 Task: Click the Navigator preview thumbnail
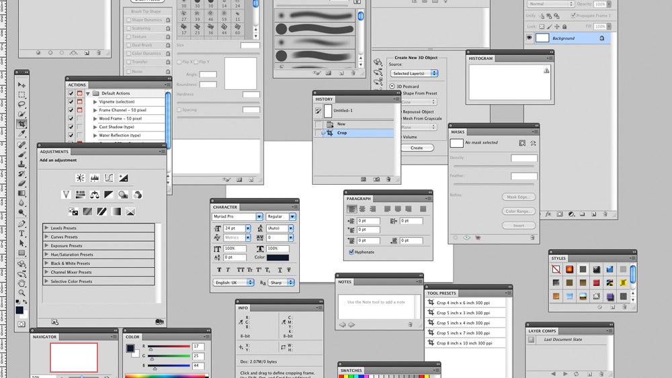(x=74, y=357)
